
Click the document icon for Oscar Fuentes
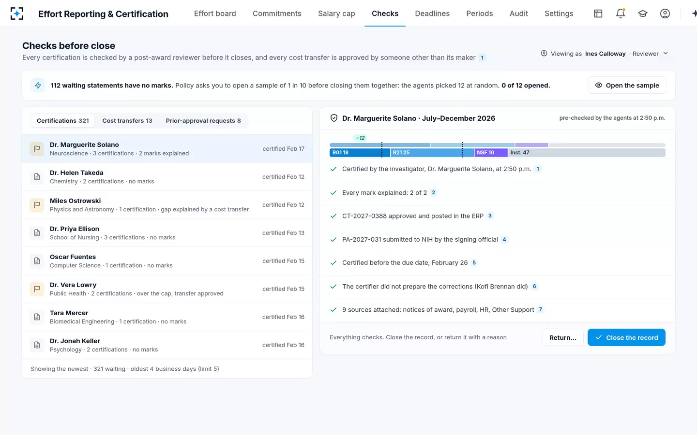pyautogui.click(x=37, y=261)
